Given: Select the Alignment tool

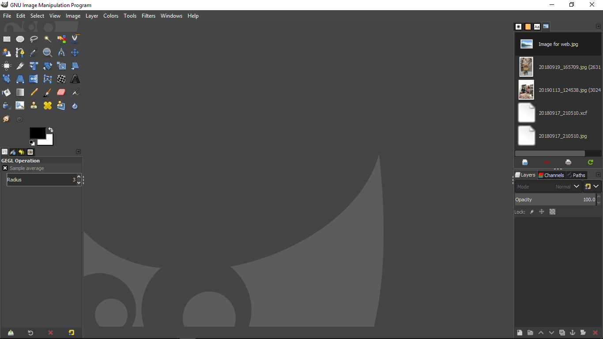Looking at the screenshot, I should 7,66.
